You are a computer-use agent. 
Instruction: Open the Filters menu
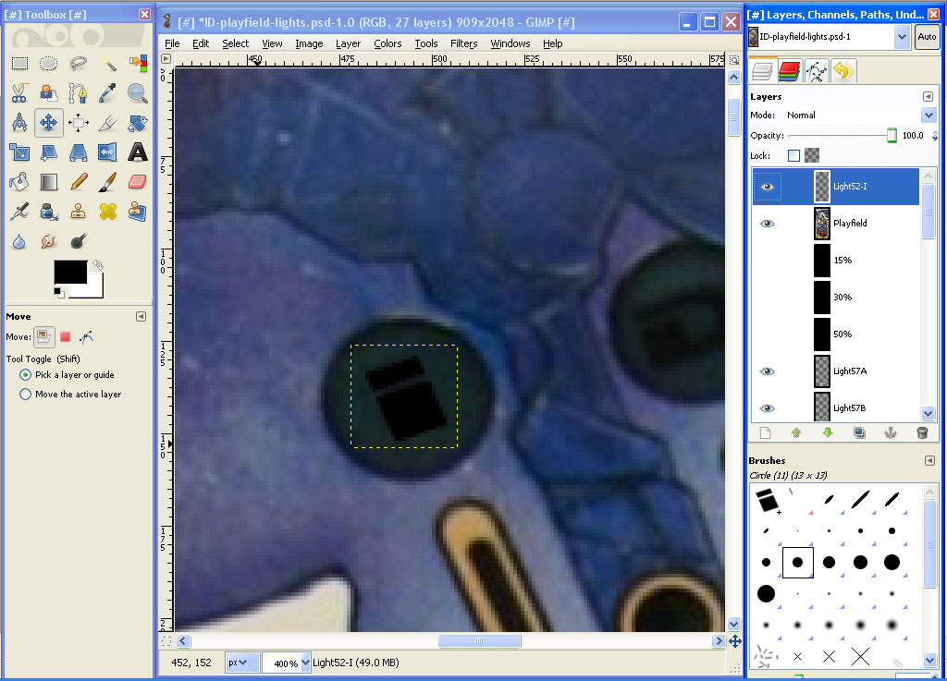coord(463,43)
